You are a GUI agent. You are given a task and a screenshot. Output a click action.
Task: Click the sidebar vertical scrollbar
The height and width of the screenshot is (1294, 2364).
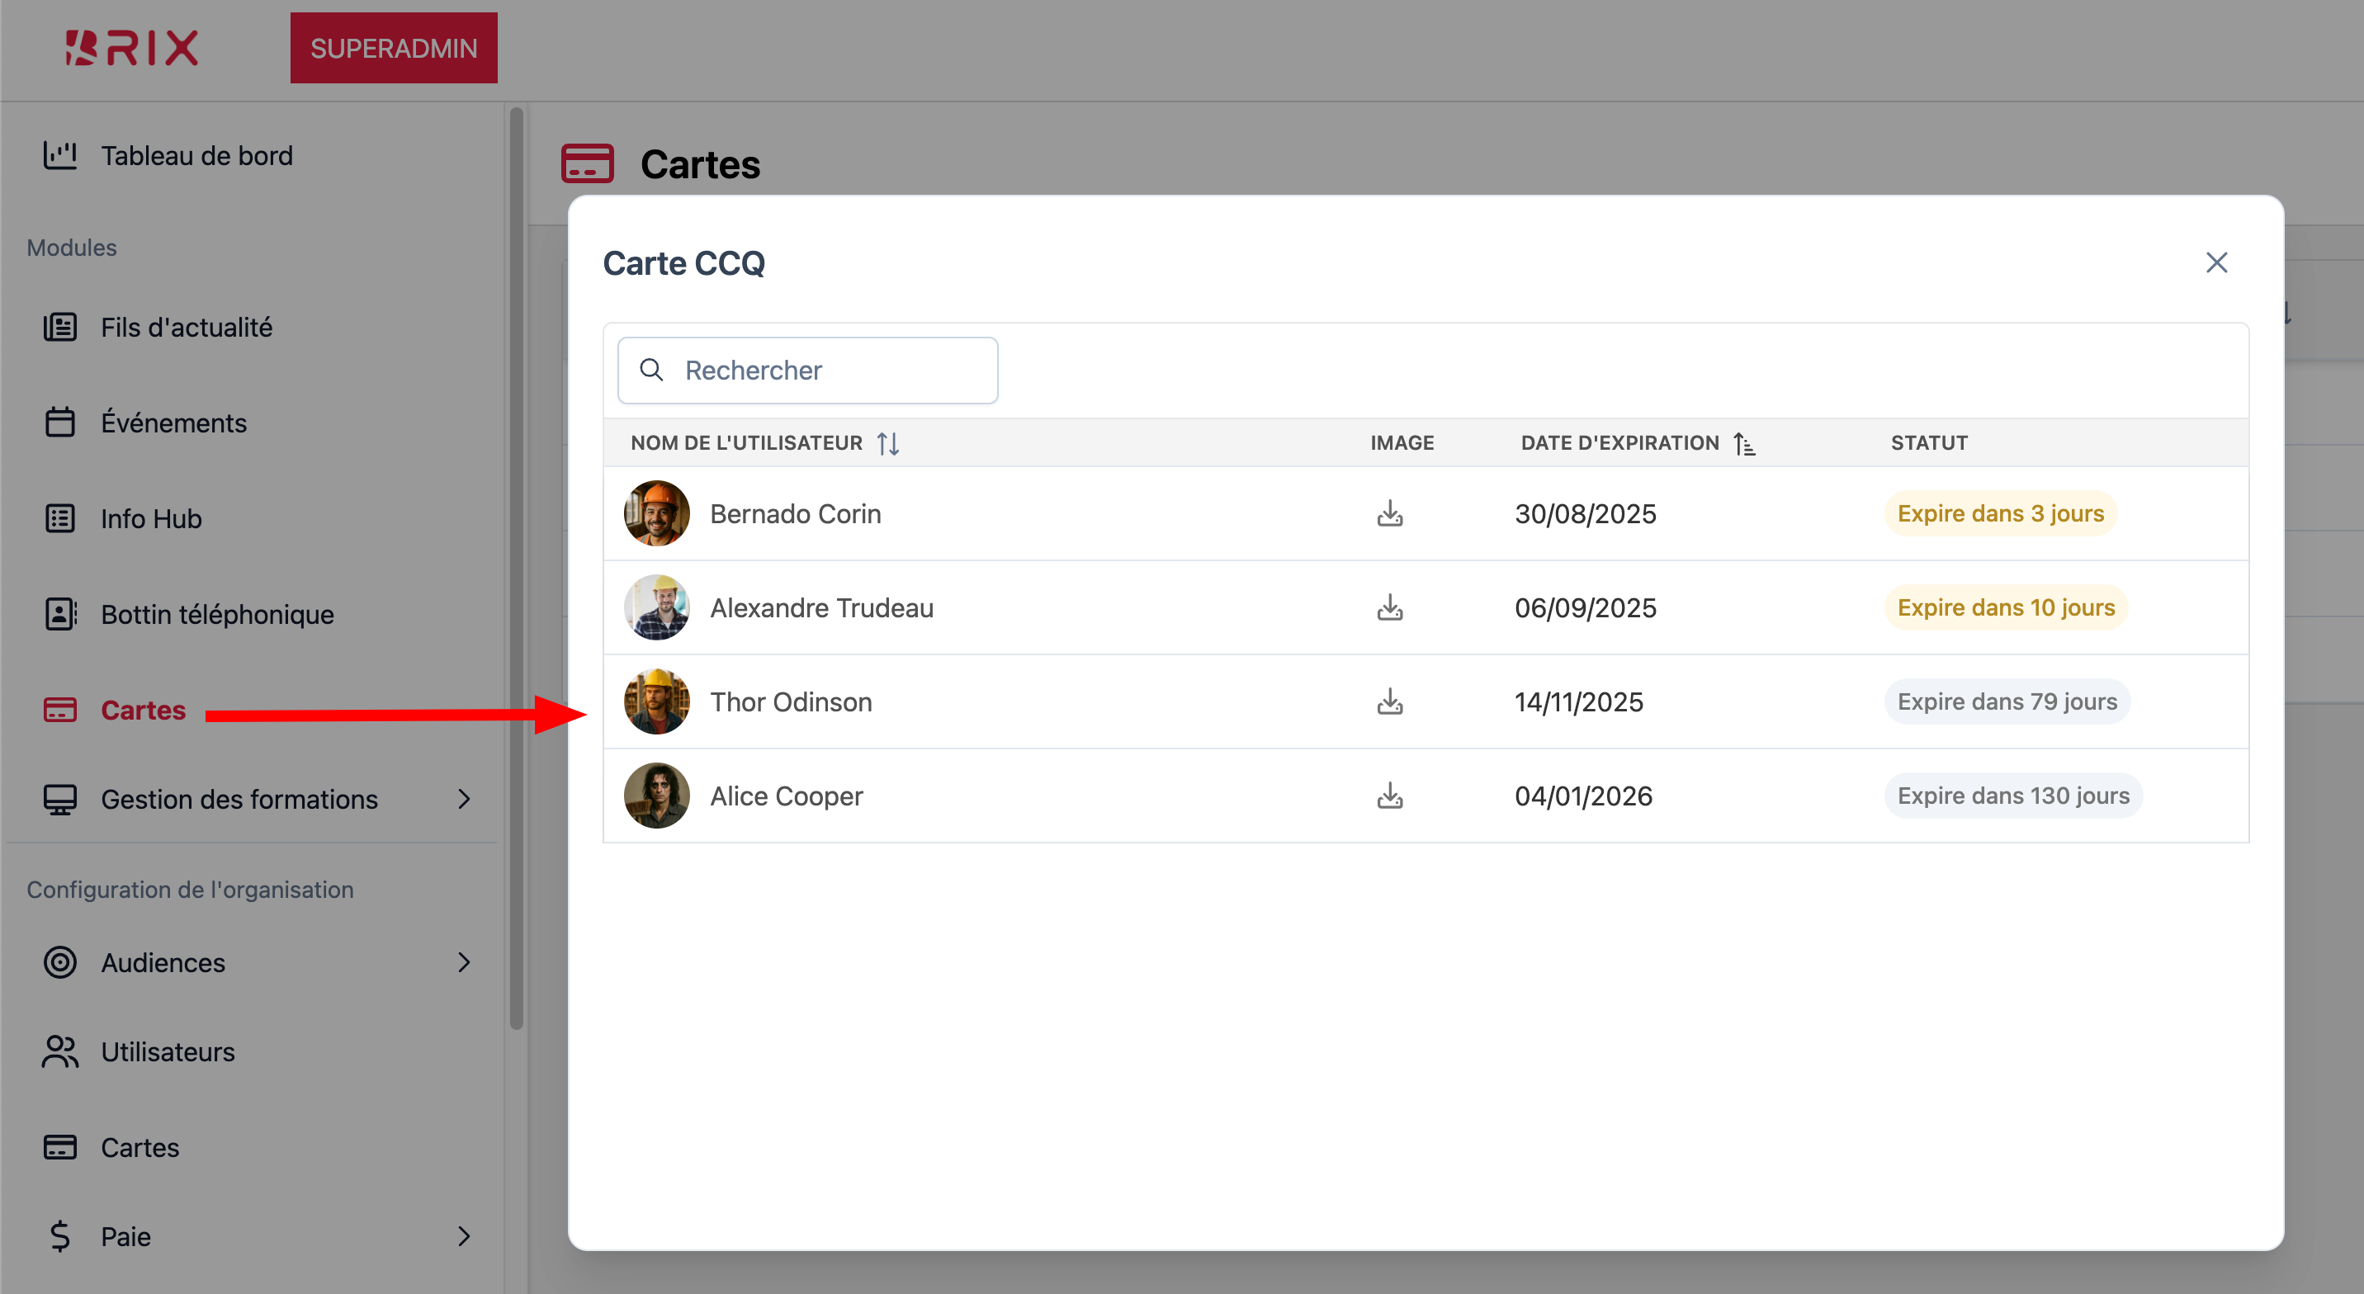click(517, 569)
